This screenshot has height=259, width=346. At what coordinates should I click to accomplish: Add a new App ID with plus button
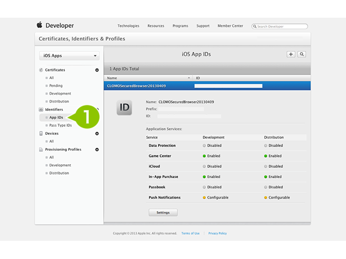click(x=291, y=54)
